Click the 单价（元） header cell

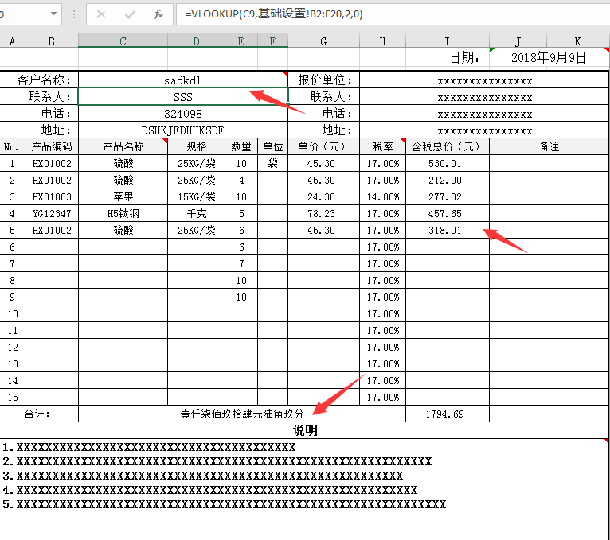pos(323,146)
